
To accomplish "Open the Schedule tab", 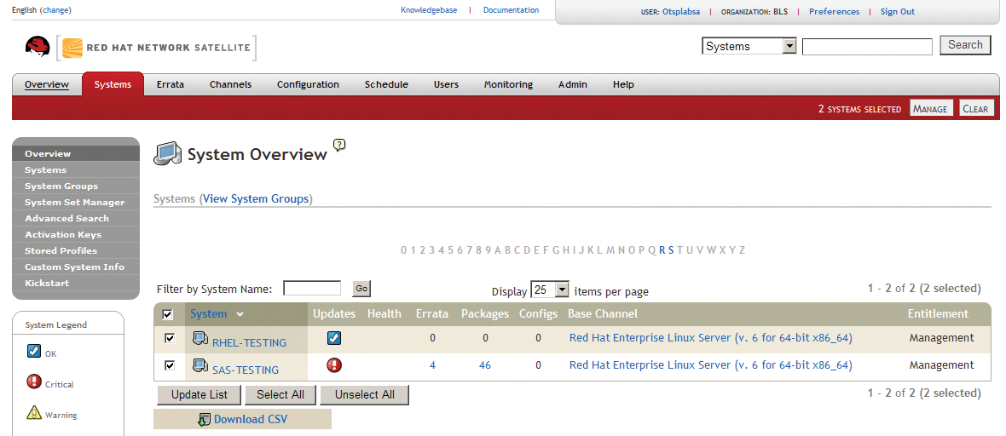I will (386, 84).
